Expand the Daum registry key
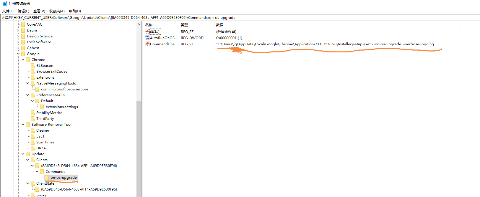480x197 pixels. 18,30
